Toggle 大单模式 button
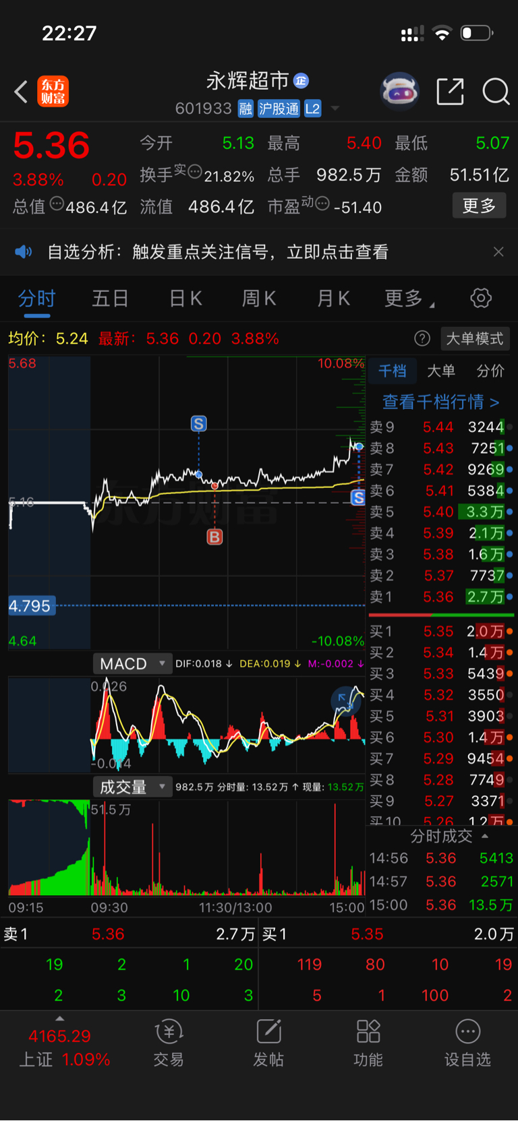The image size is (518, 1121). point(475,338)
